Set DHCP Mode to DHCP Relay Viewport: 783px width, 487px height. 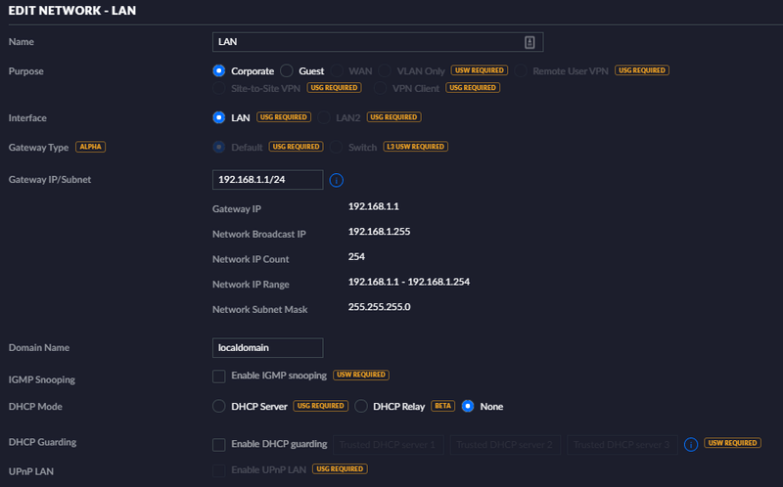pyautogui.click(x=361, y=406)
